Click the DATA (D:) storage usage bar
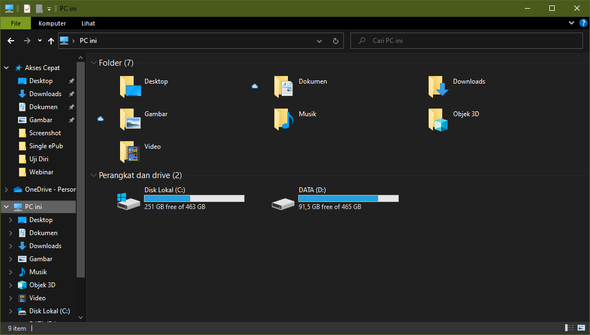 348,199
